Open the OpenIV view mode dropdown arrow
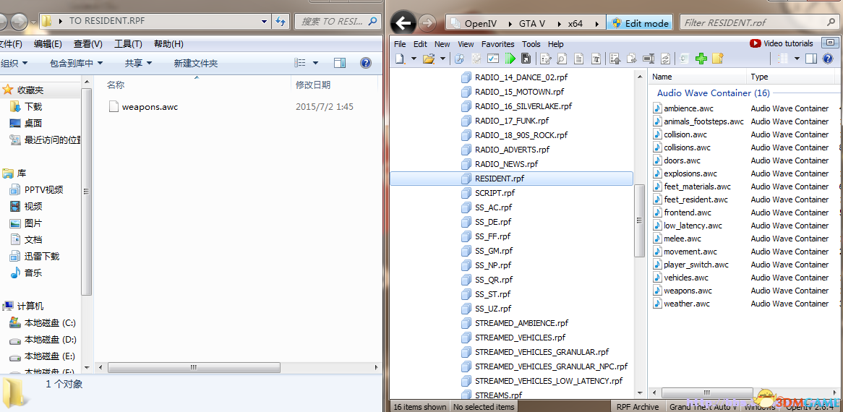 coord(797,59)
